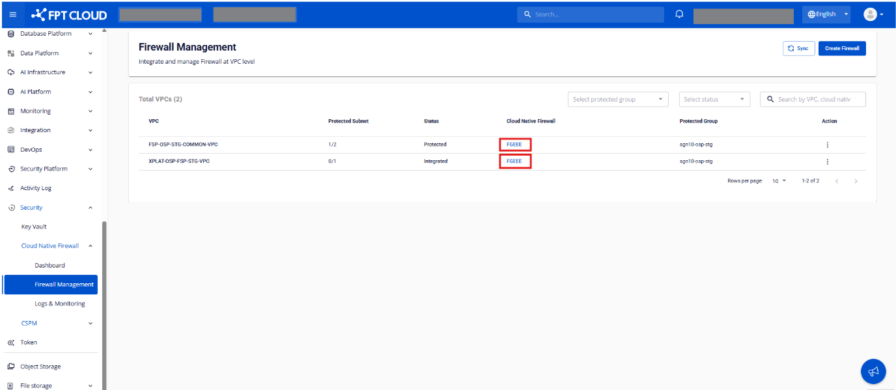Go to the next page arrow

tap(856, 181)
